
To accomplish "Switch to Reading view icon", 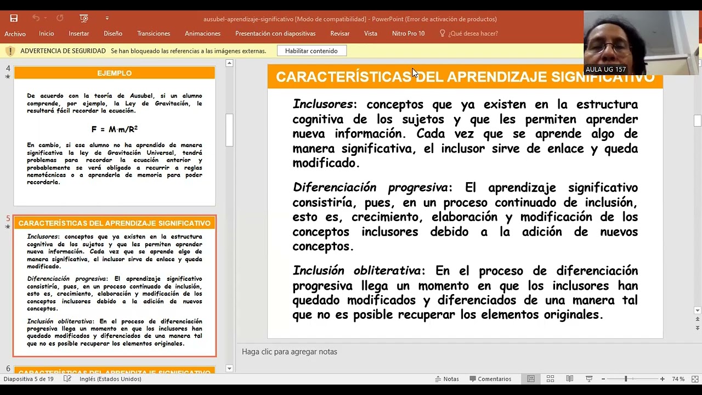I will coord(570,379).
